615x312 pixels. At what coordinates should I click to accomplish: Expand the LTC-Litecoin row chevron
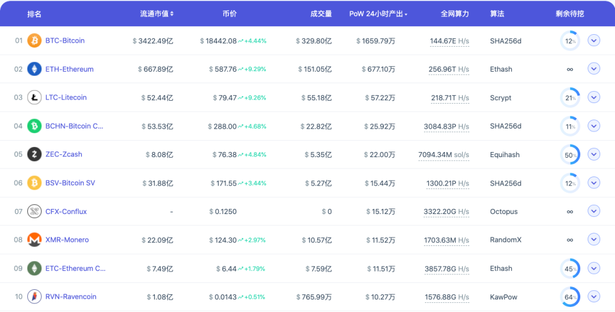(x=594, y=97)
